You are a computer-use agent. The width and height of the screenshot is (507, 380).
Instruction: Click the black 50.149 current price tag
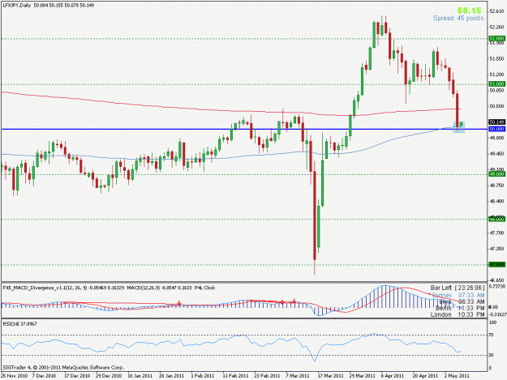pyautogui.click(x=497, y=122)
